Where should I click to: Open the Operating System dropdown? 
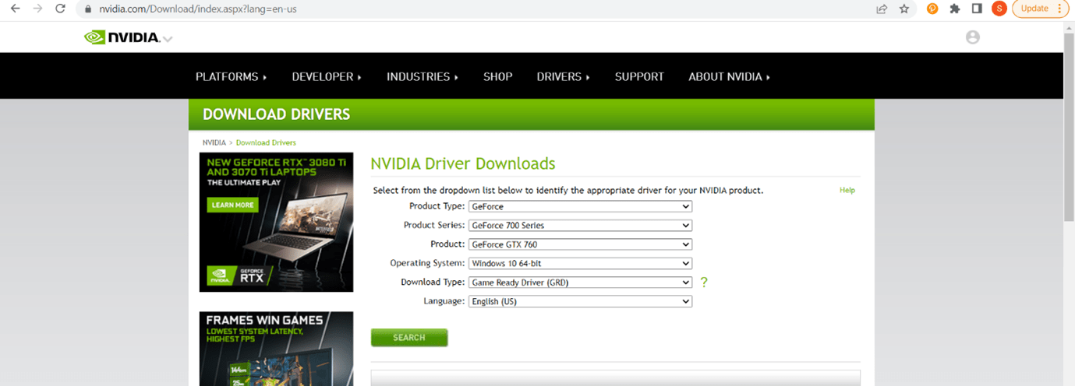[580, 263]
